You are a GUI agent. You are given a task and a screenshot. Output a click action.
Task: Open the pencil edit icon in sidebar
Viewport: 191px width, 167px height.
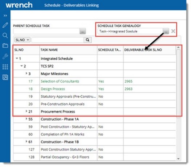[5, 25]
